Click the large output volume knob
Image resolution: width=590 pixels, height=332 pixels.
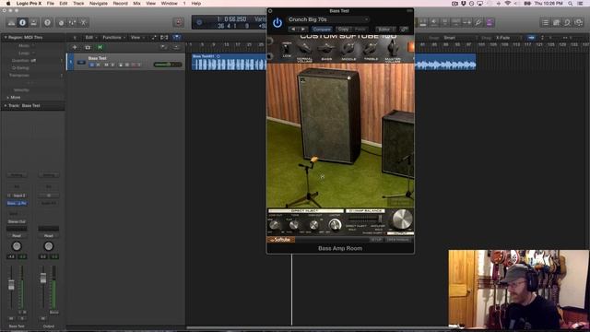402,219
